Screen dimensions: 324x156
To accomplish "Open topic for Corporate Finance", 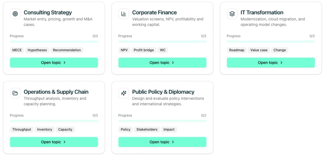I will tap(162, 63).
